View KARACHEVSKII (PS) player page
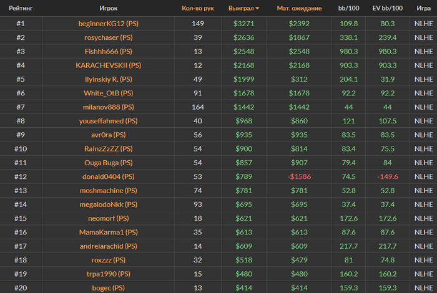This screenshot has height=293, width=437. tap(108, 65)
